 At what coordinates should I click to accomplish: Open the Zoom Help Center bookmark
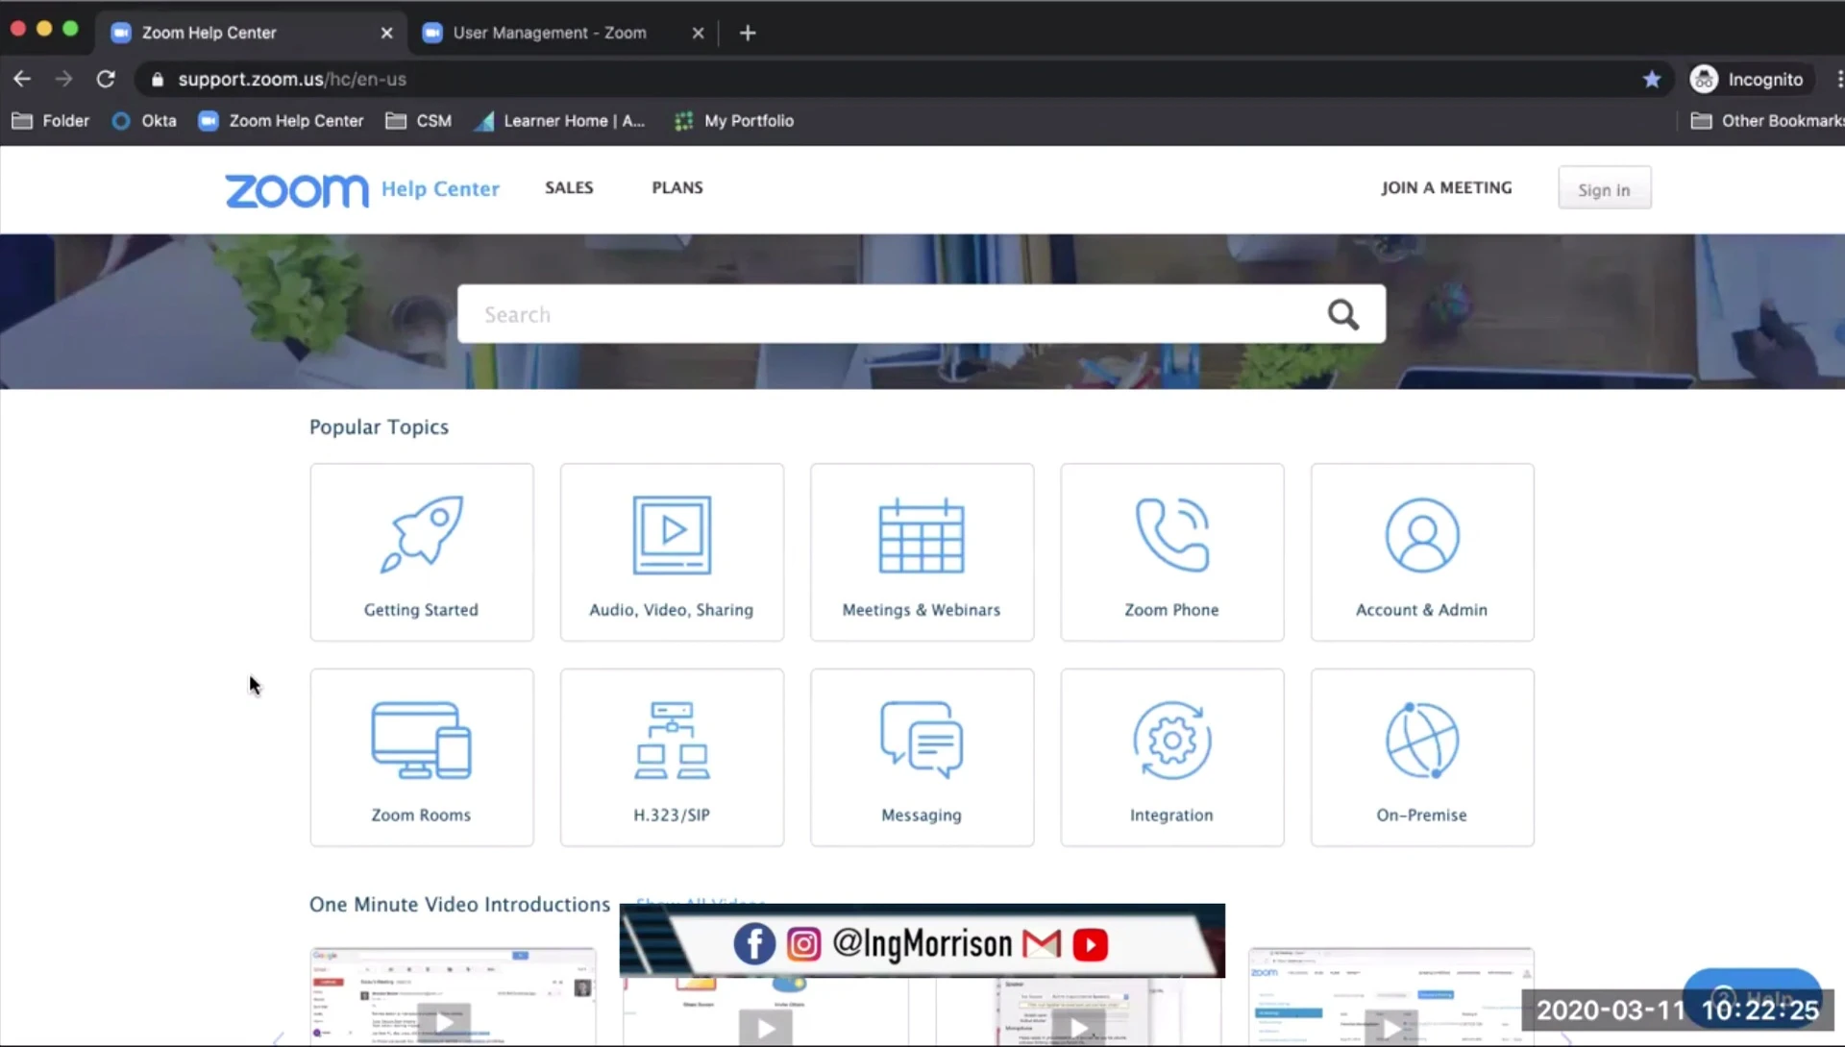pyautogui.click(x=281, y=121)
